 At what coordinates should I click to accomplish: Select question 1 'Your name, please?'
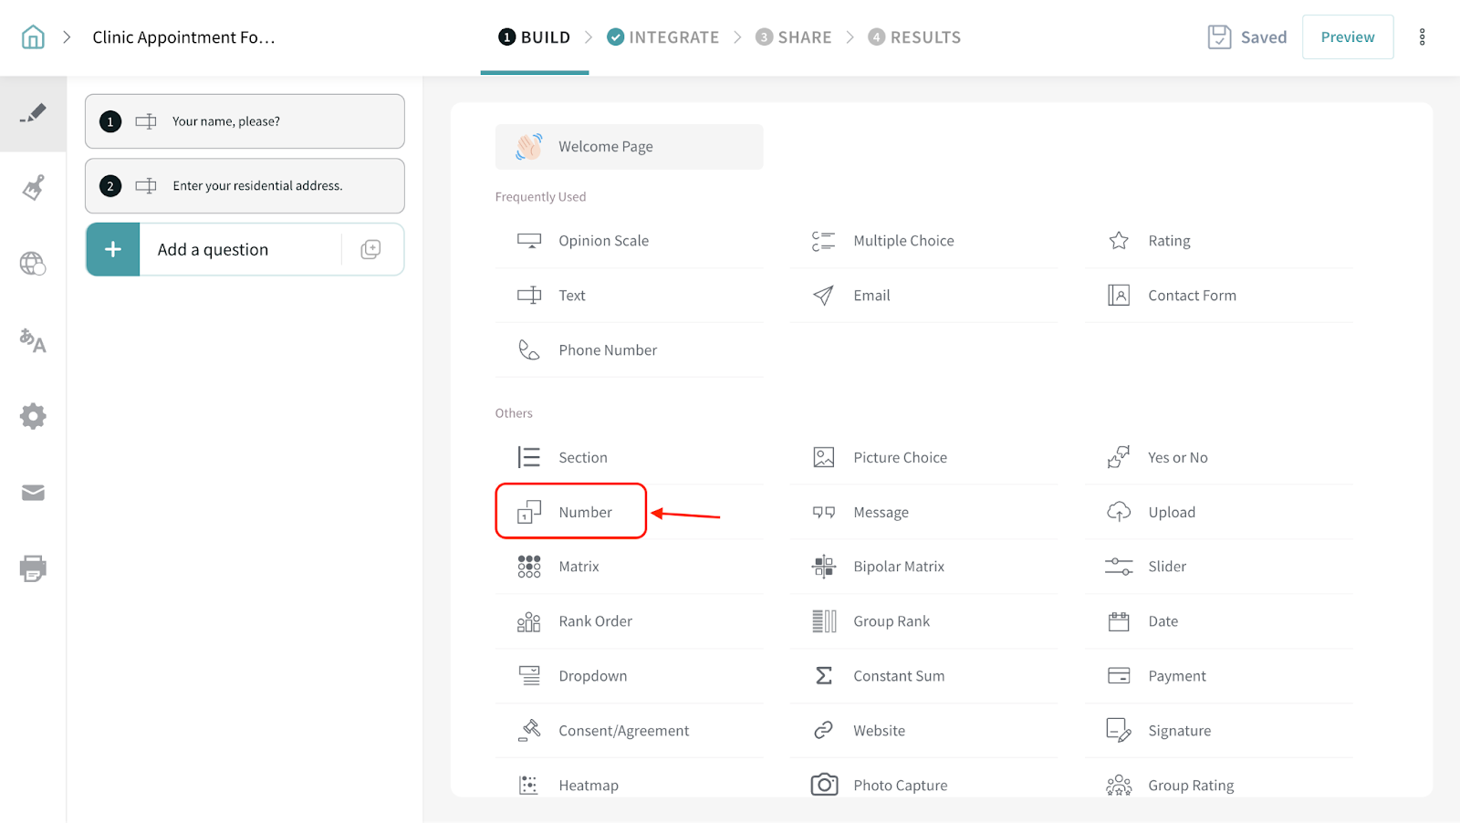point(245,121)
